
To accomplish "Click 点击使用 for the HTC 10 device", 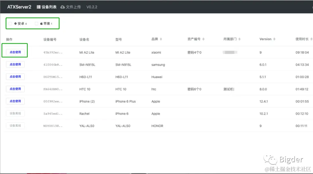I will pyautogui.click(x=15, y=89).
